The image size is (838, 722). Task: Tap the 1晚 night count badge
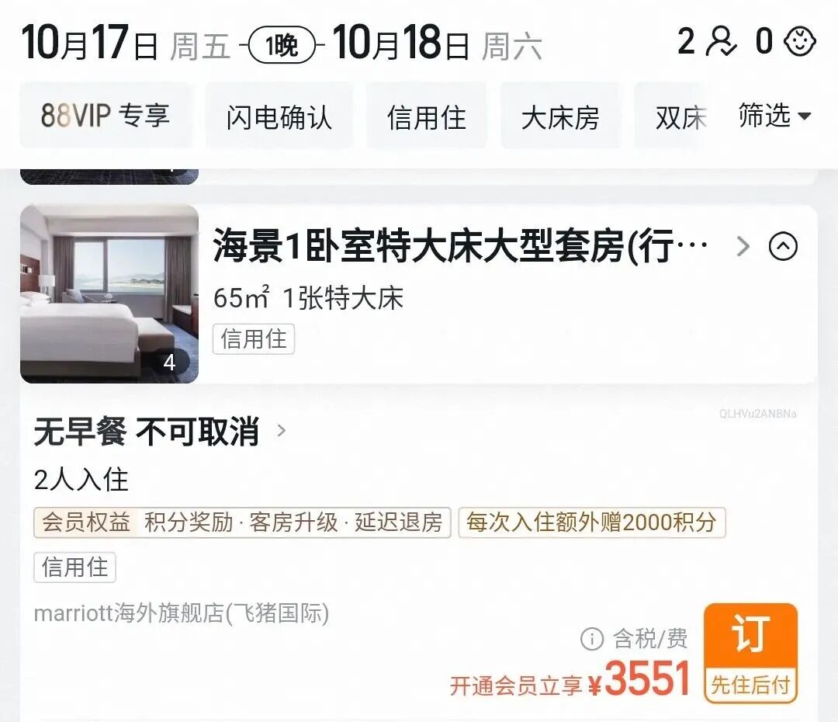click(x=282, y=45)
